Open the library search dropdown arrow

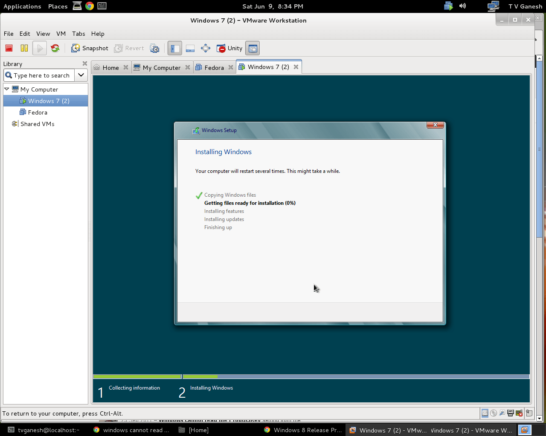(81, 75)
